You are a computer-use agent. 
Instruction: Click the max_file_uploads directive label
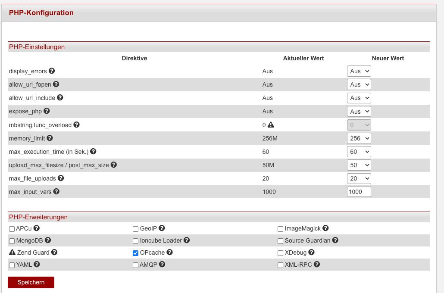point(32,179)
